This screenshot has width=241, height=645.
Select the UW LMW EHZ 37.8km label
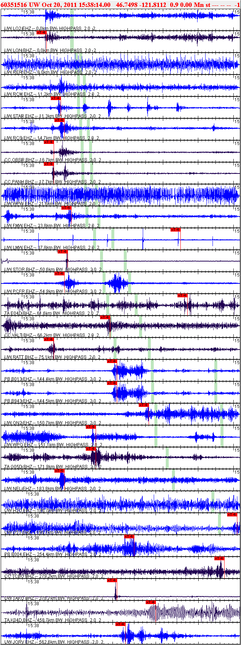[x=51, y=248]
